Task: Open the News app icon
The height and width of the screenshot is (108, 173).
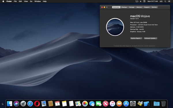Action: (x=105, y=104)
